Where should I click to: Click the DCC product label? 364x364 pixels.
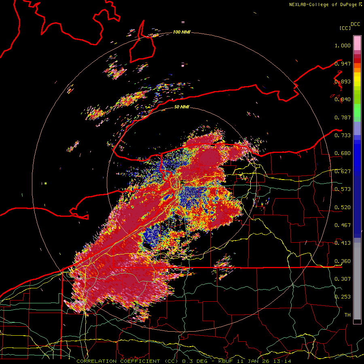pos(355,24)
